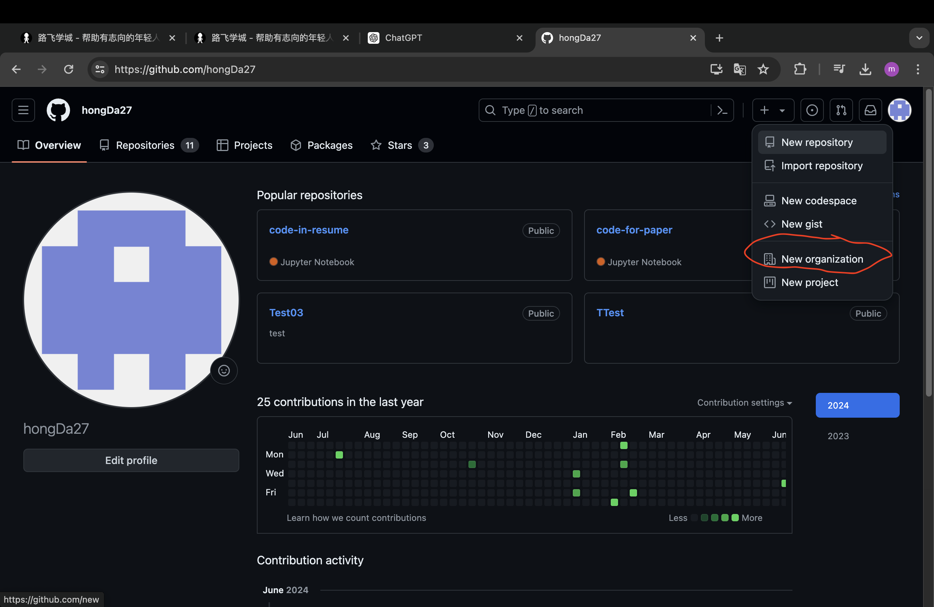Viewport: 934px width, 607px height.
Task: Click Learn how we count contributions
Action: pos(356,518)
